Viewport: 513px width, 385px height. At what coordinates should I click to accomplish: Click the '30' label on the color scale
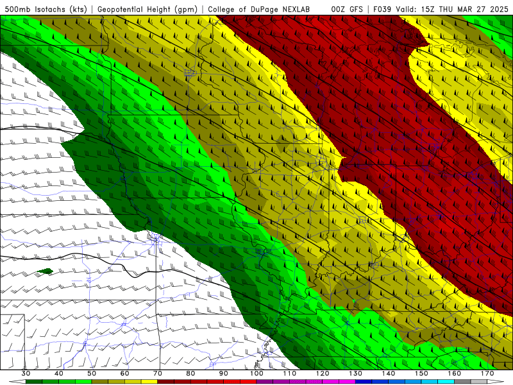pos(26,373)
